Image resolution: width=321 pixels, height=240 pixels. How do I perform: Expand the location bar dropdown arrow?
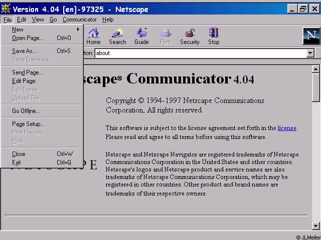(x=310, y=53)
